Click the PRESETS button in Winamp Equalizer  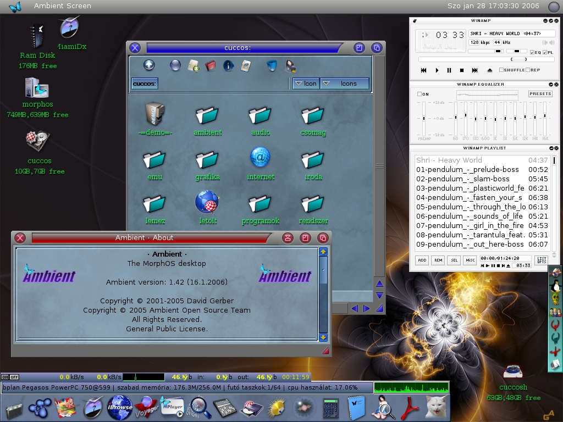(x=540, y=93)
